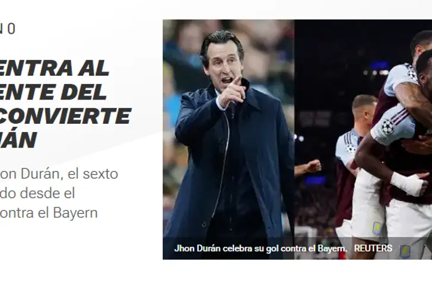Open the photo of players celebrating

363,139
